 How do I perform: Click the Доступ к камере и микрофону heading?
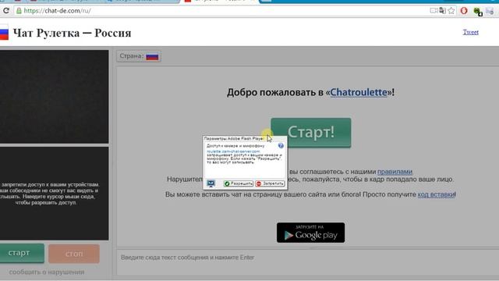(235, 146)
